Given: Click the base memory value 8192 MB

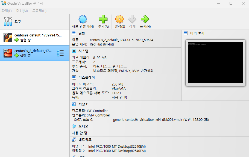Looking at the screenshot, I should pyautogui.click(x=100, y=58).
